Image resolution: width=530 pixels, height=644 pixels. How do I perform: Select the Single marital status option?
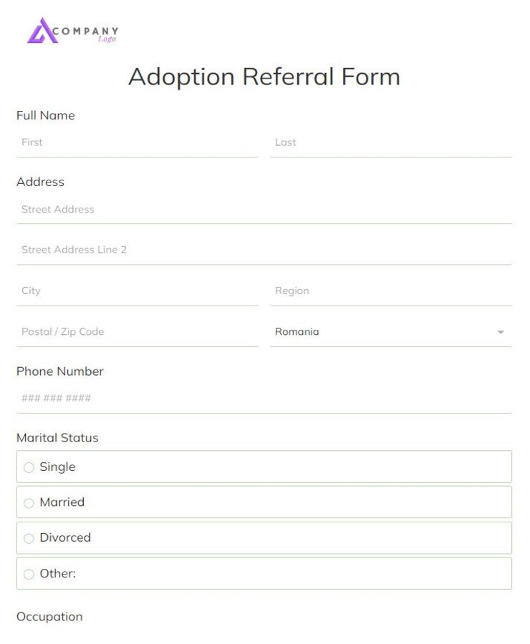(29, 467)
